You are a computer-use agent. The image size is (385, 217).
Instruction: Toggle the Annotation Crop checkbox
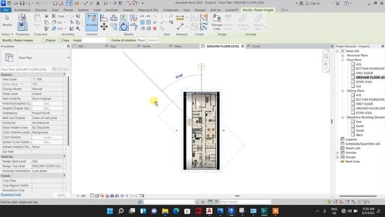click(x=34, y=190)
